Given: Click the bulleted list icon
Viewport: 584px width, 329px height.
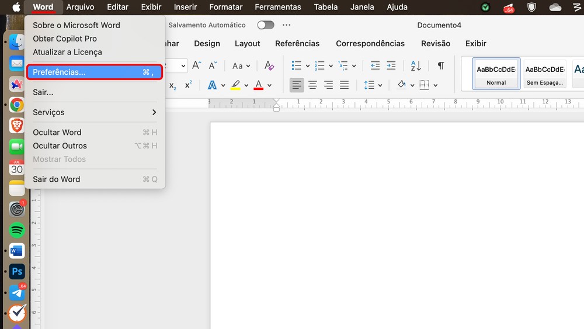Looking at the screenshot, I should 297,65.
